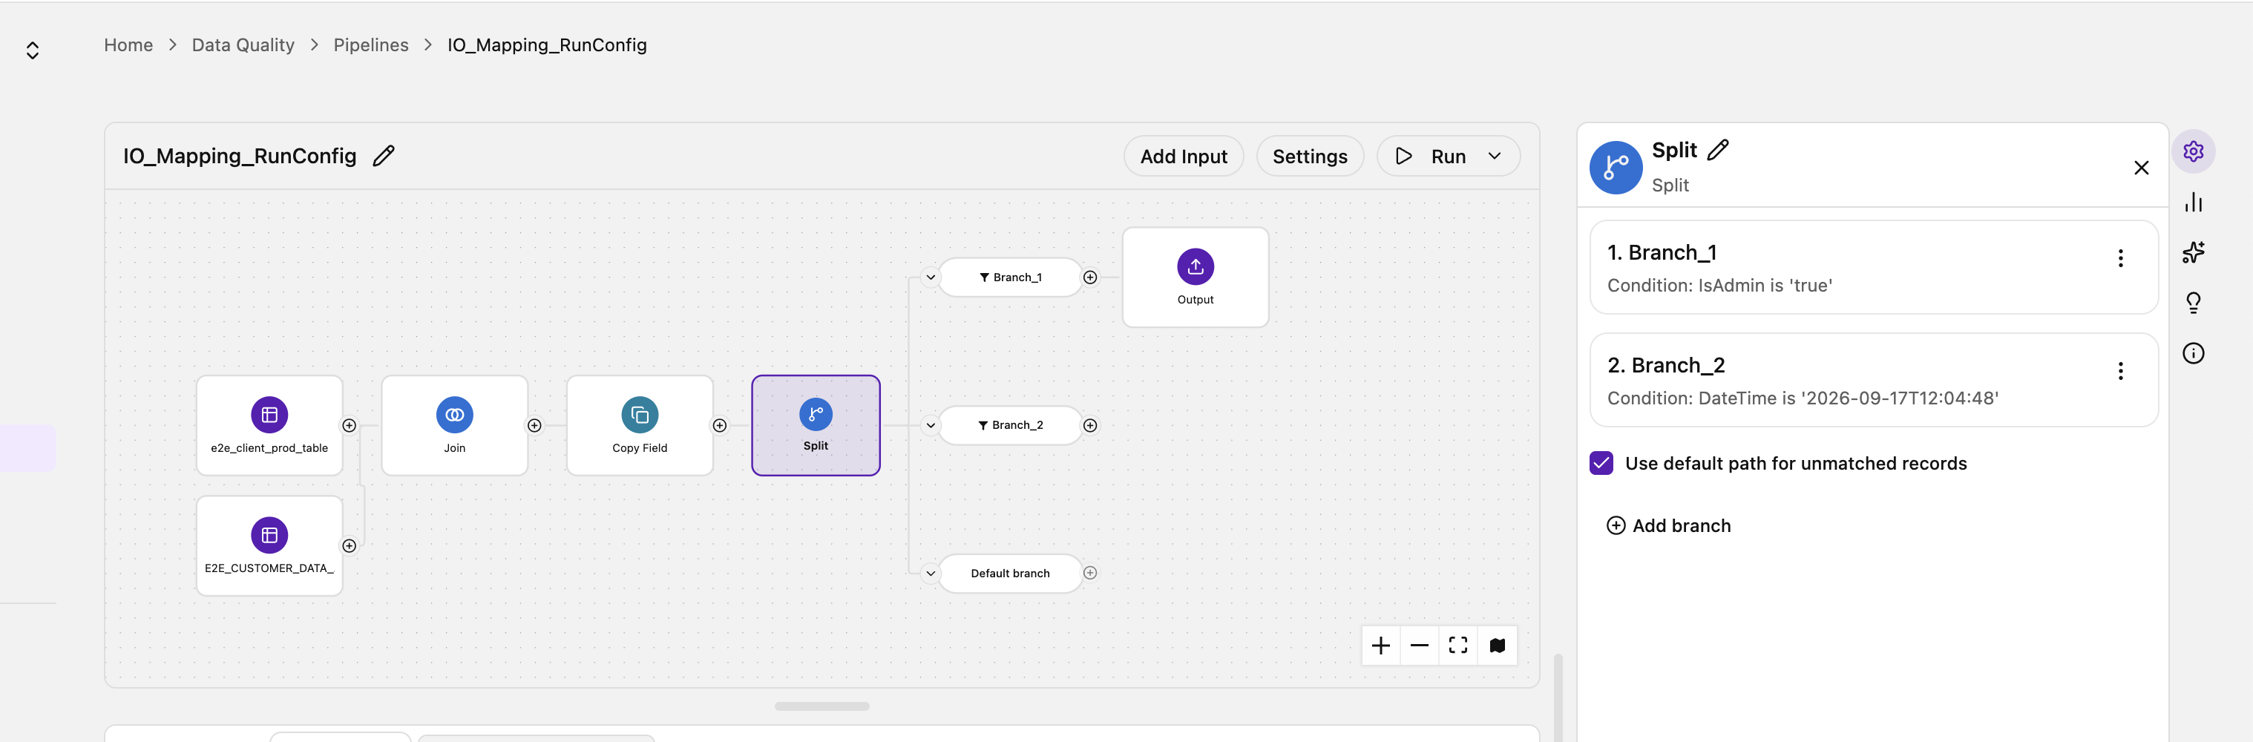The height and width of the screenshot is (742, 2253).
Task: Select the Branch_1 pill on the canvas
Action: (1010, 278)
